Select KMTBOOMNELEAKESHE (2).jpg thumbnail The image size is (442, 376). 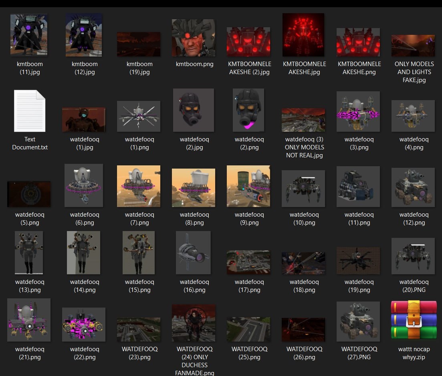(x=248, y=42)
